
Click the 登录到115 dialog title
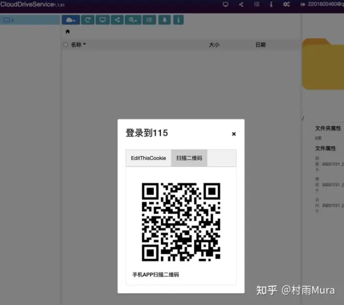[x=147, y=133]
